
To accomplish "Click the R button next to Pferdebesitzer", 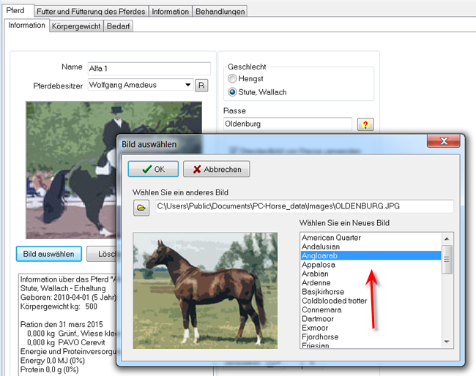I will click(x=201, y=86).
